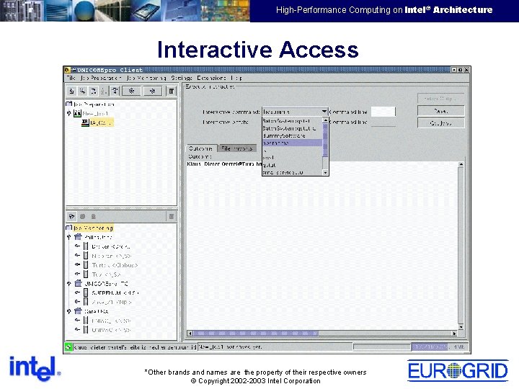Click the refresh icon in the job monitoring toolbar

[x=71, y=216]
